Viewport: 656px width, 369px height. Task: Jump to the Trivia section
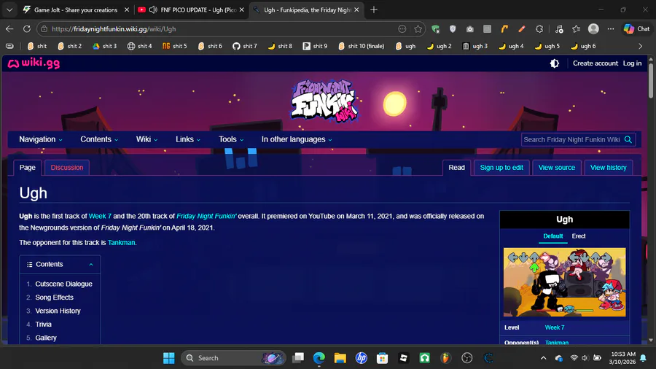44,325
